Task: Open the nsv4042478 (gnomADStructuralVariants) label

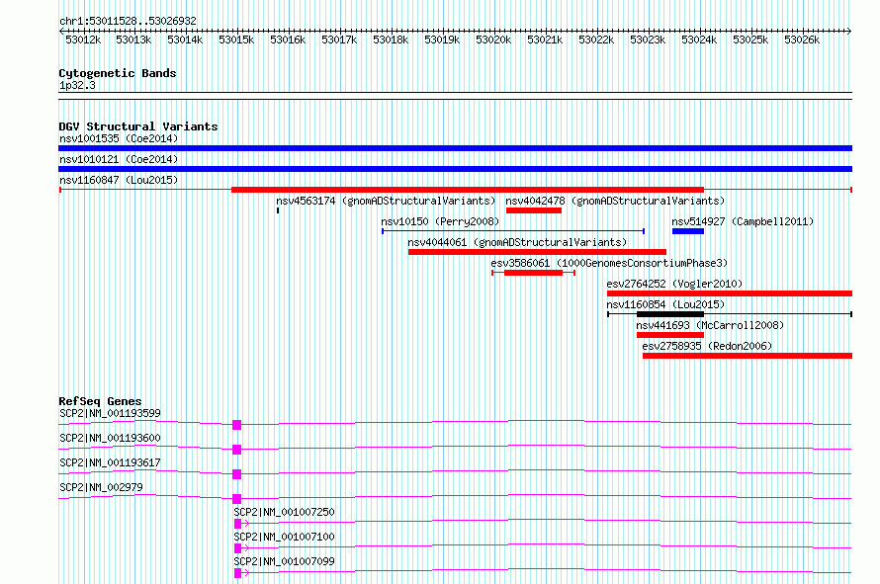Action: [x=615, y=201]
